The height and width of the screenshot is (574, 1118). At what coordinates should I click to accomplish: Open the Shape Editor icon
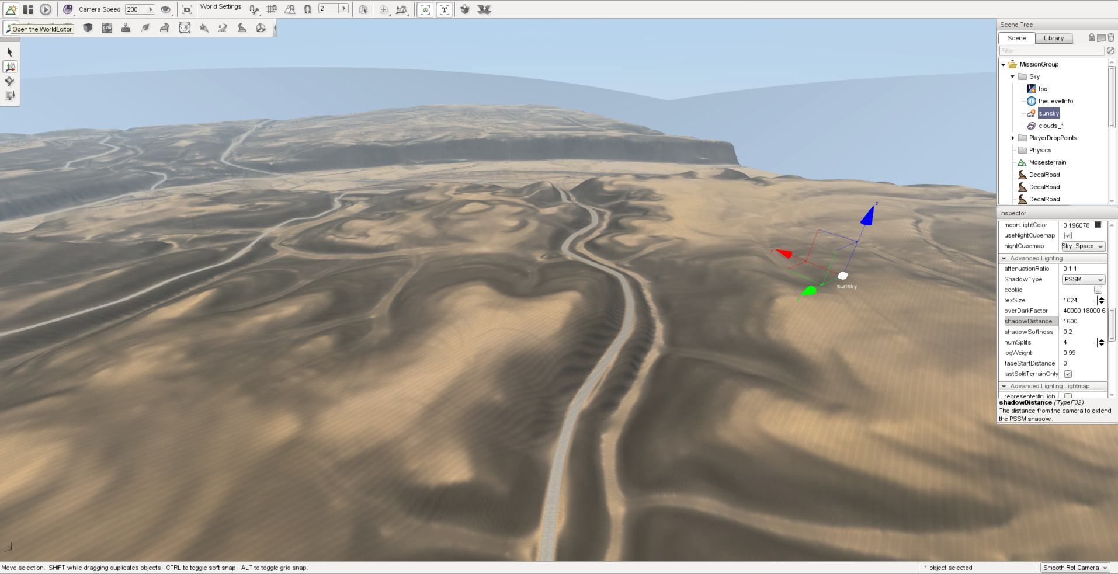261,28
